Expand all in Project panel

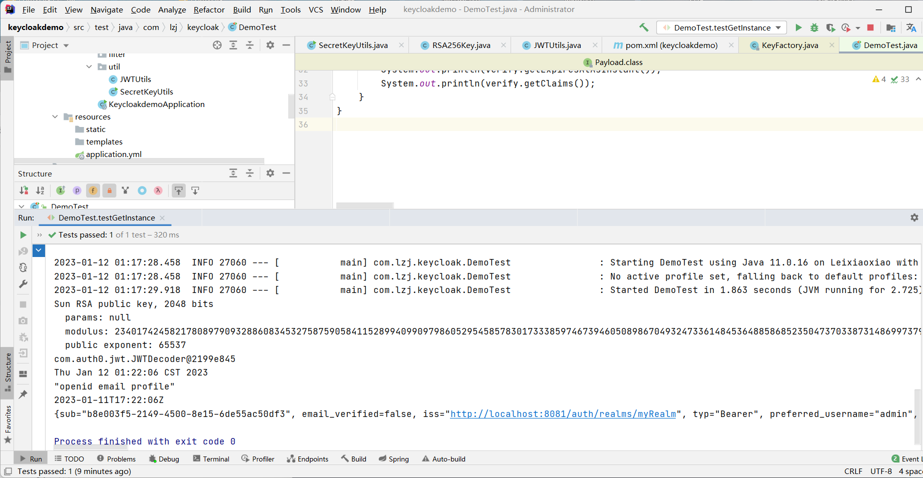[x=233, y=45]
